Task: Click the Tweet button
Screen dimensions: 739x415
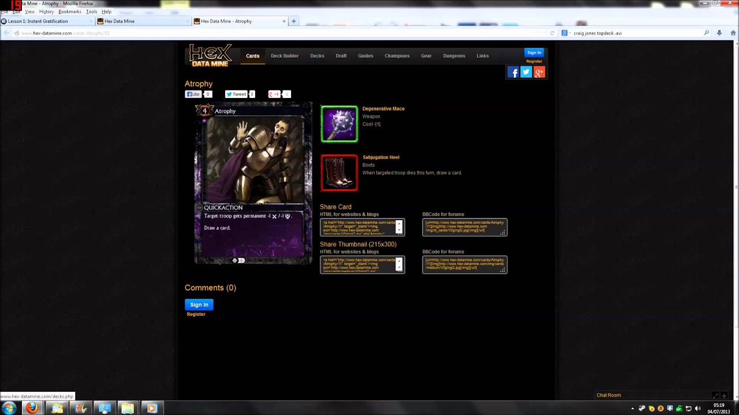Action: point(236,94)
